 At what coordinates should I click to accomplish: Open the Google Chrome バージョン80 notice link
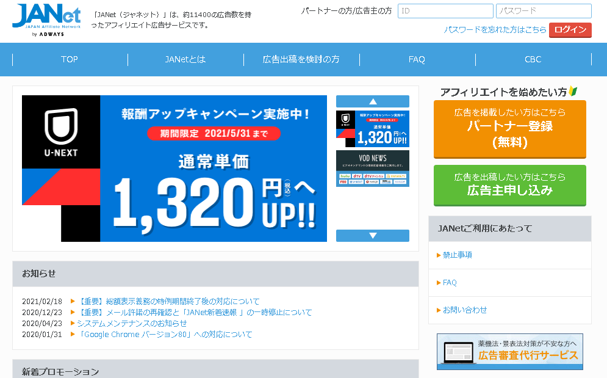tap(165, 334)
